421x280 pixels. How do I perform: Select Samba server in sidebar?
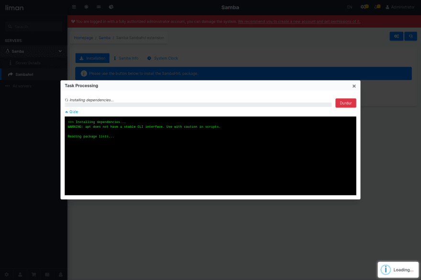tap(33, 51)
